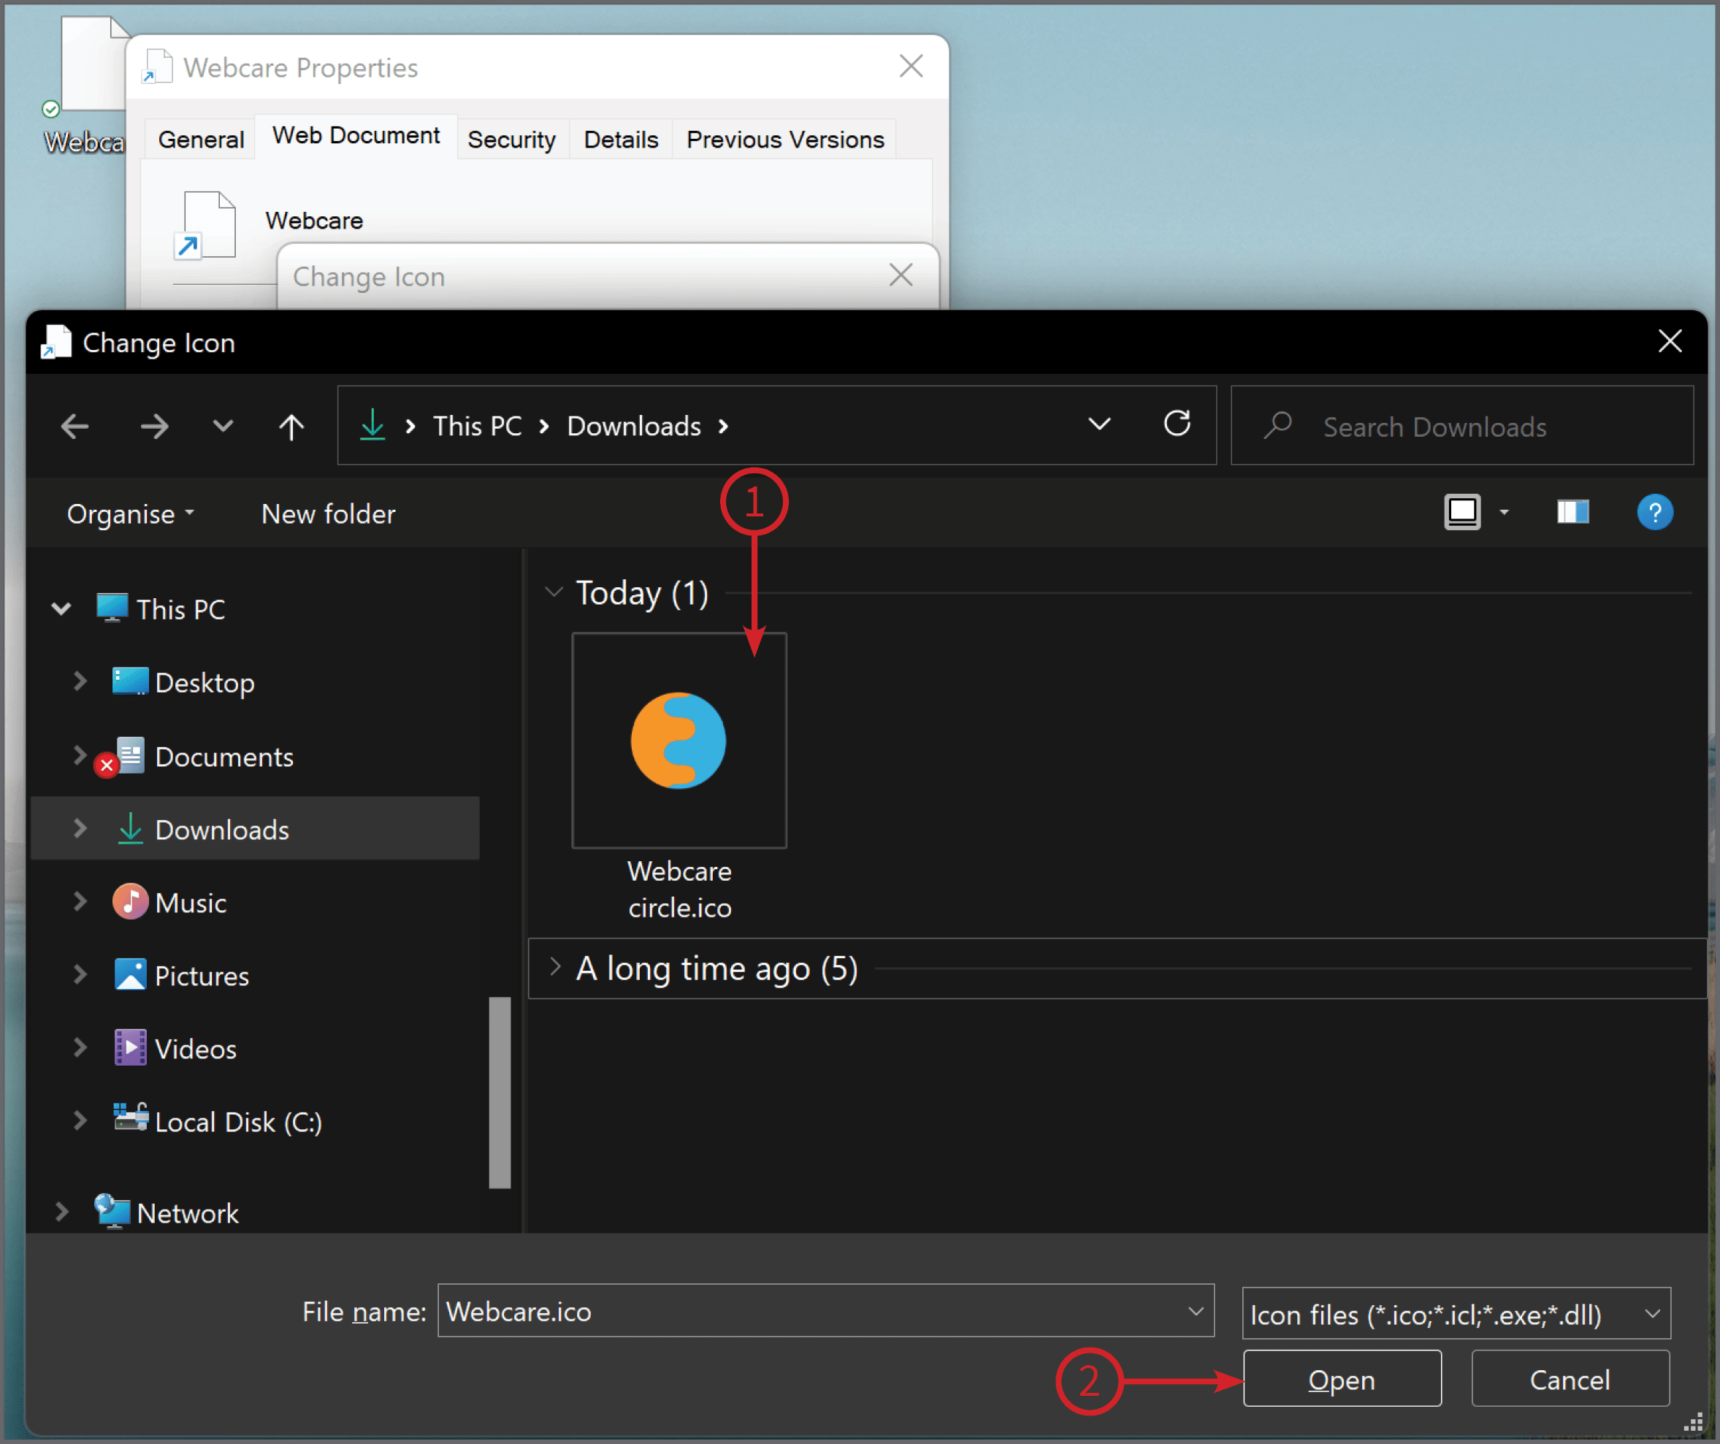Expand the A long time ago group

point(554,967)
